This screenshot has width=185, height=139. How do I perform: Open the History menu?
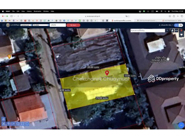tap(29, 11)
